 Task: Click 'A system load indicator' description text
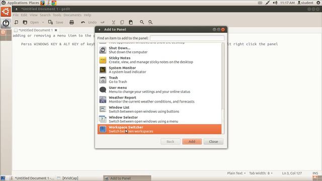point(127,72)
